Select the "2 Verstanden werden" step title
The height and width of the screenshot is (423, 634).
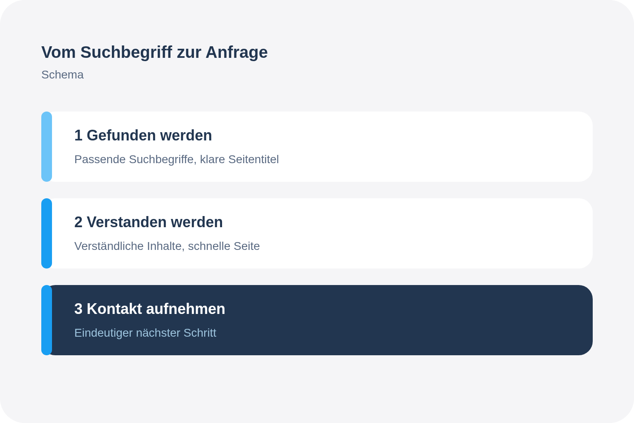tap(149, 222)
